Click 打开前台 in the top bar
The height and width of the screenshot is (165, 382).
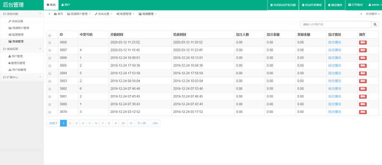click(x=356, y=5)
